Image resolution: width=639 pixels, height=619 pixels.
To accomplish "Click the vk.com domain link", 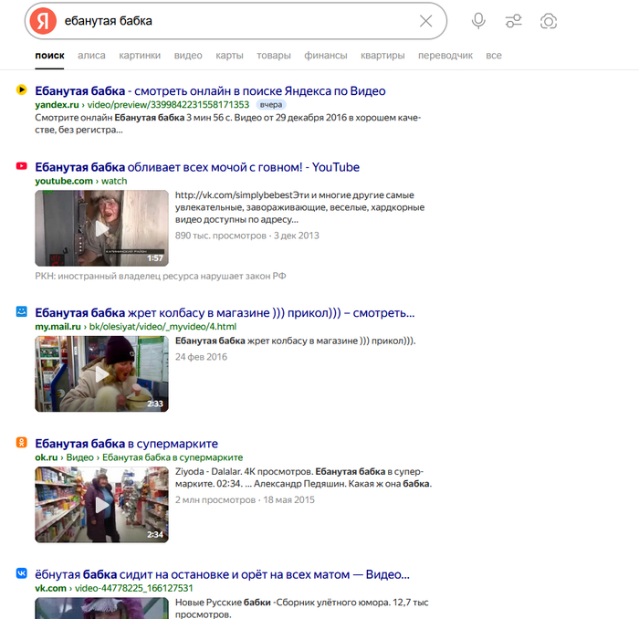I will pyautogui.click(x=50, y=588).
